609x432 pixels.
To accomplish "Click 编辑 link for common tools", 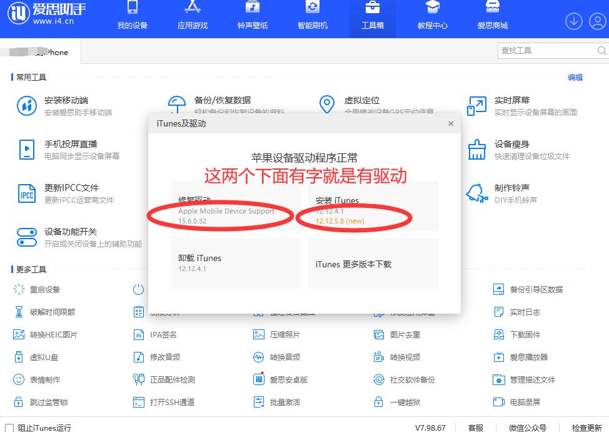I will pos(575,78).
